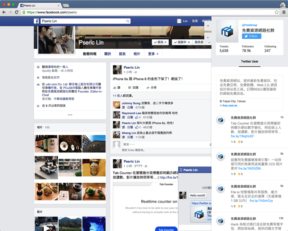Click Pseric Lin chat window header
Screen dimensions: 288x231
click(195, 170)
